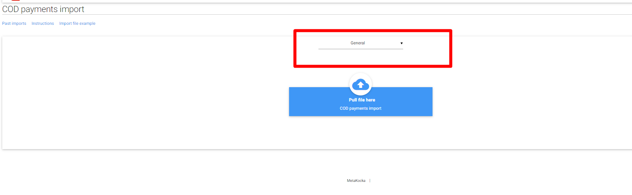Image resolution: width=632 pixels, height=195 pixels.
Task: Click the cloud upload icon
Action: (361, 84)
